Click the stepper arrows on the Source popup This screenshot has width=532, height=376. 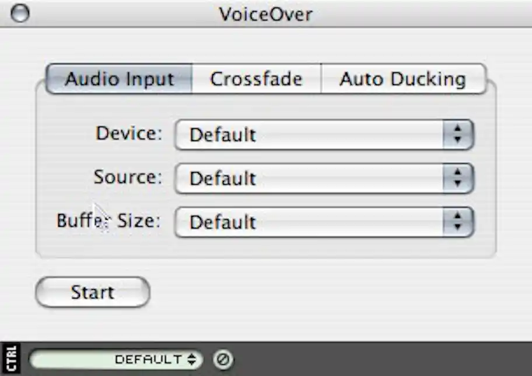pyautogui.click(x=459, y=178)
